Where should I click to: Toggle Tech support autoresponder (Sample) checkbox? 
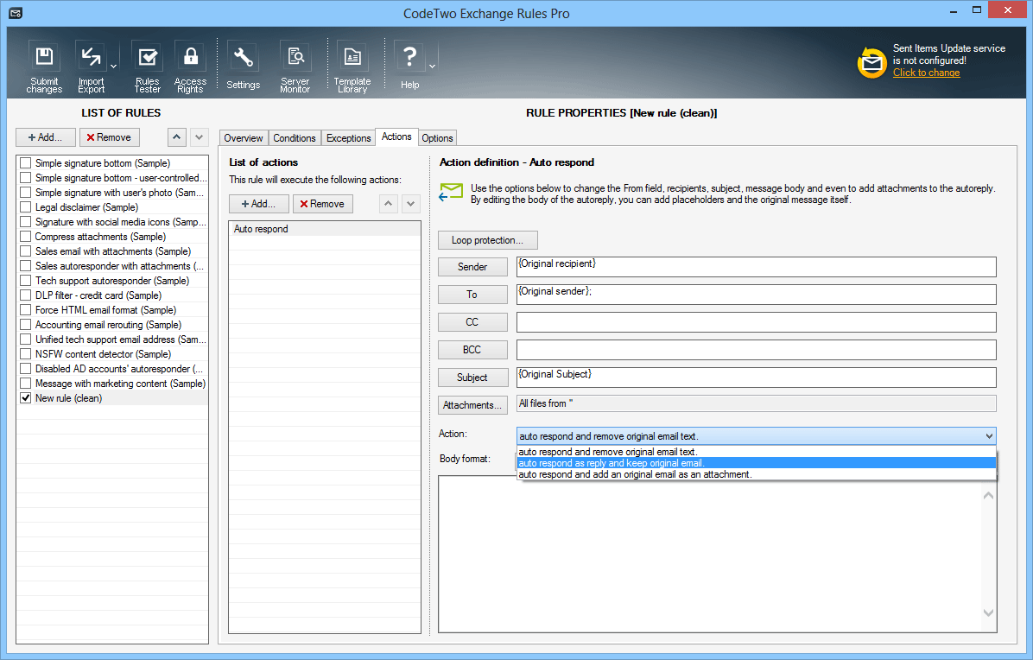pyautogui.click(x=26, y=281)
